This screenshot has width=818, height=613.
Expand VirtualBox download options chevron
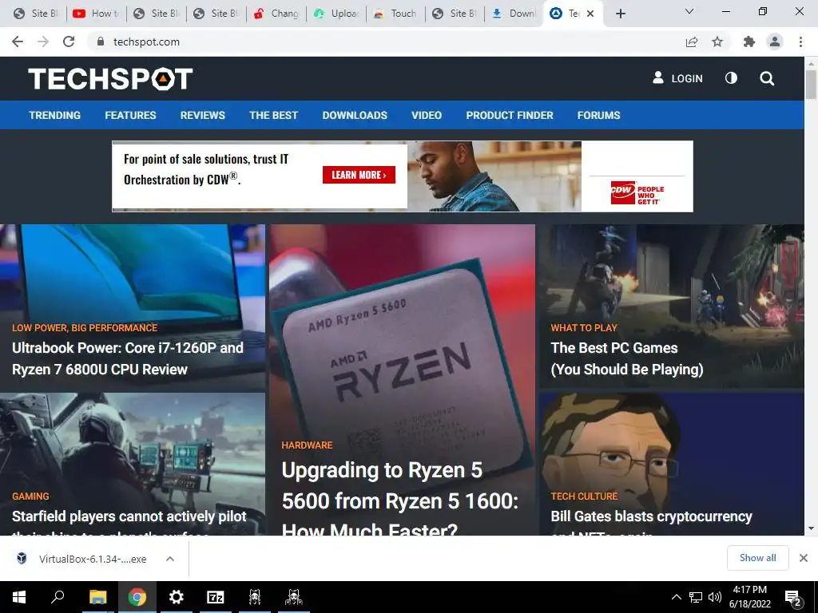click(x=170, y=559)
